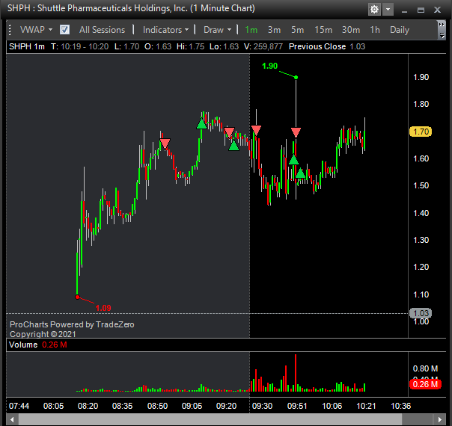The height and width of the screenshot is (426, 452).
Task: Click the 1.09 low price marker label
Action: (x=103, y=308)
